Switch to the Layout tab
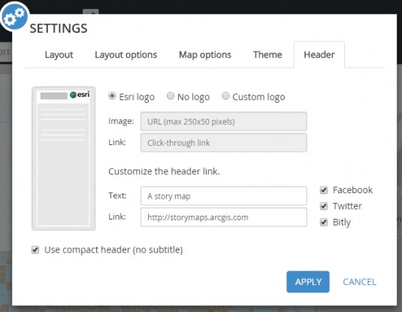This screenshot has height=312, width=402. [59, 55]
